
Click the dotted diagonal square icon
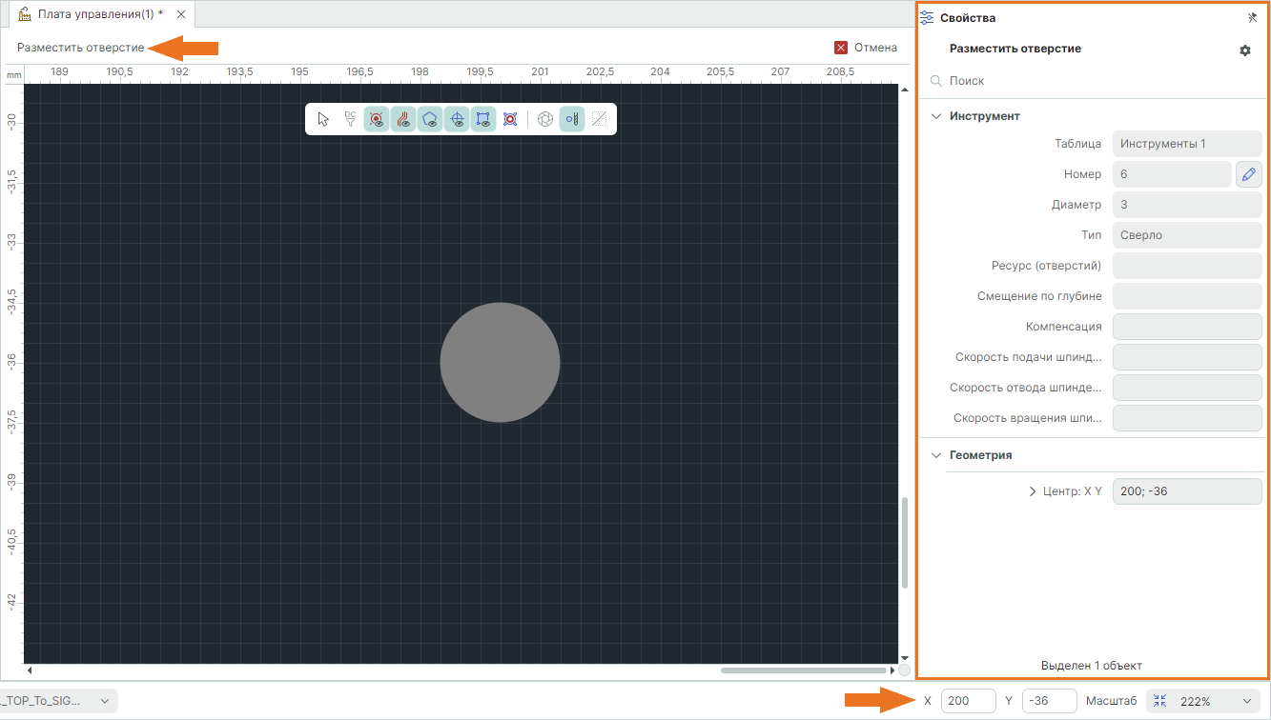pyautogui.click(x=599, y=119)
